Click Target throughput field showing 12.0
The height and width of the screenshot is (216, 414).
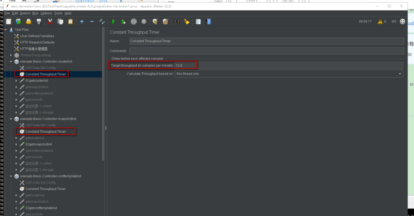(289, 65)
